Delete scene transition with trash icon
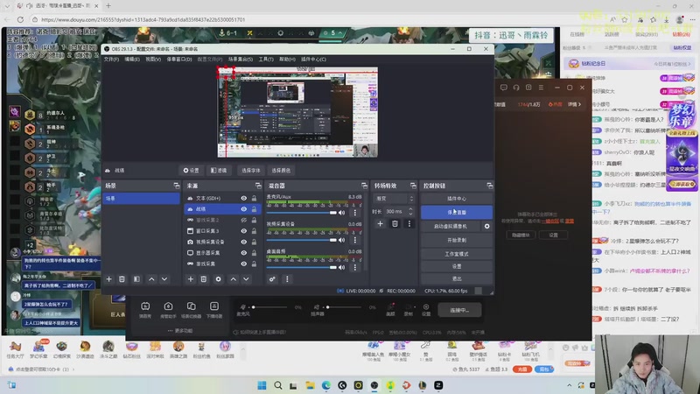The height and width of the screenshot is (394, 700). point(395,224)
